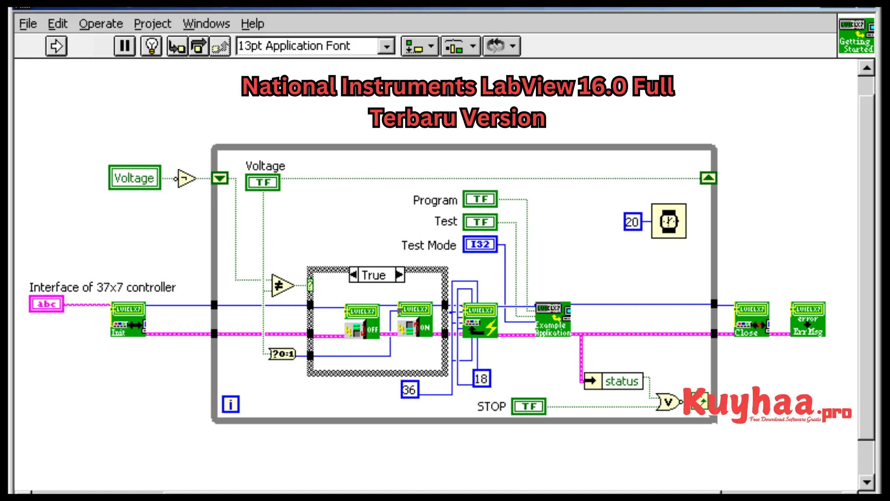Screen dimensions: 890x501
Task: Click the 'Interface of 37x7 controller' label
Action: (102, 288)
